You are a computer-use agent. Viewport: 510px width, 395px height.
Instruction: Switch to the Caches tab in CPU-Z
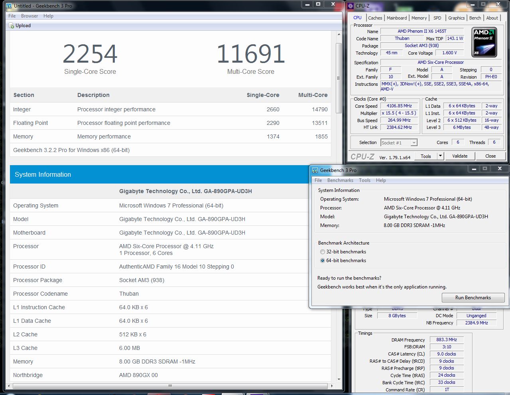click(x=375, y=18)
